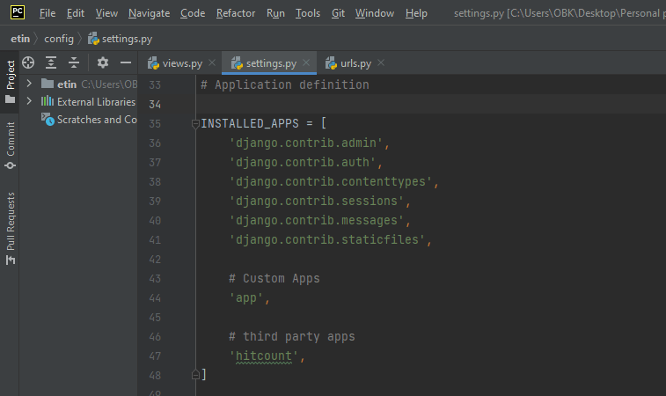Open the Commit tool window tab
This screenshot has width=666, height=396.
click(11, 145)
